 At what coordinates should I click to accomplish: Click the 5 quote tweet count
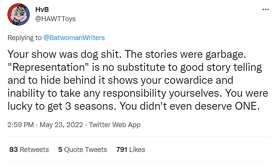(60, 150)
